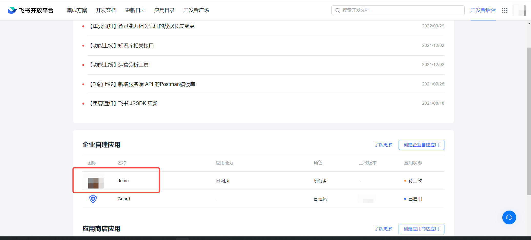Open 开发者广场 navigation item

pos(196,10)
